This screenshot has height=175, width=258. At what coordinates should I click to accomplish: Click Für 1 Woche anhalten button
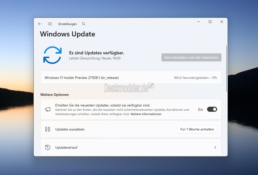[x=197, y=129]
